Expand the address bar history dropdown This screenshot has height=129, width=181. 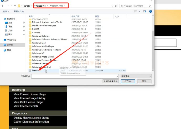click(112, 6)
